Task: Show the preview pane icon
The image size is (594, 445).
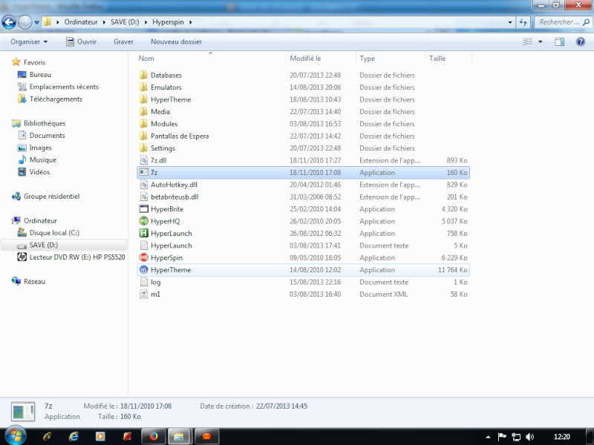Action: 560,42
